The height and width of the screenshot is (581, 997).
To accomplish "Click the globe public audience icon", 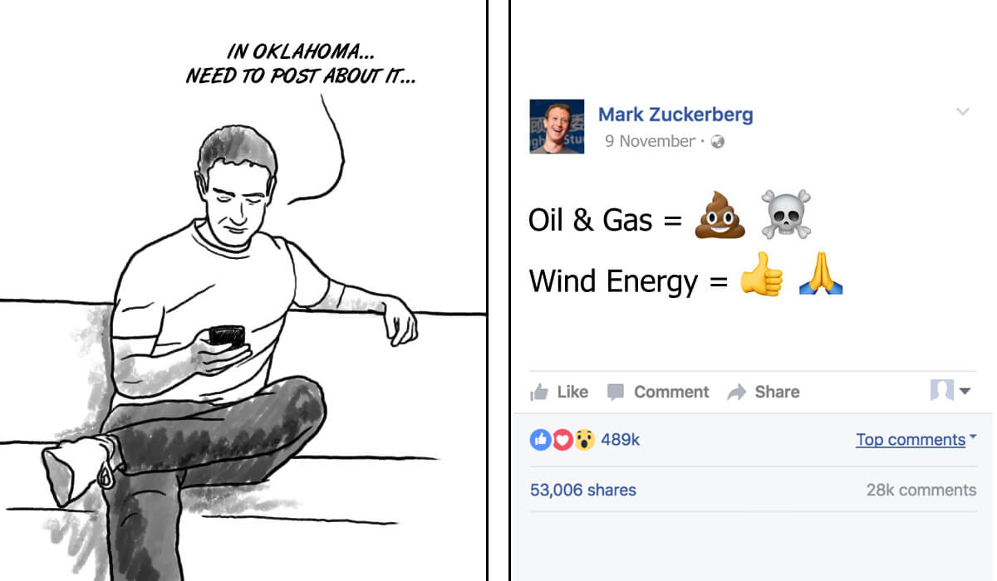I will 718,142.
